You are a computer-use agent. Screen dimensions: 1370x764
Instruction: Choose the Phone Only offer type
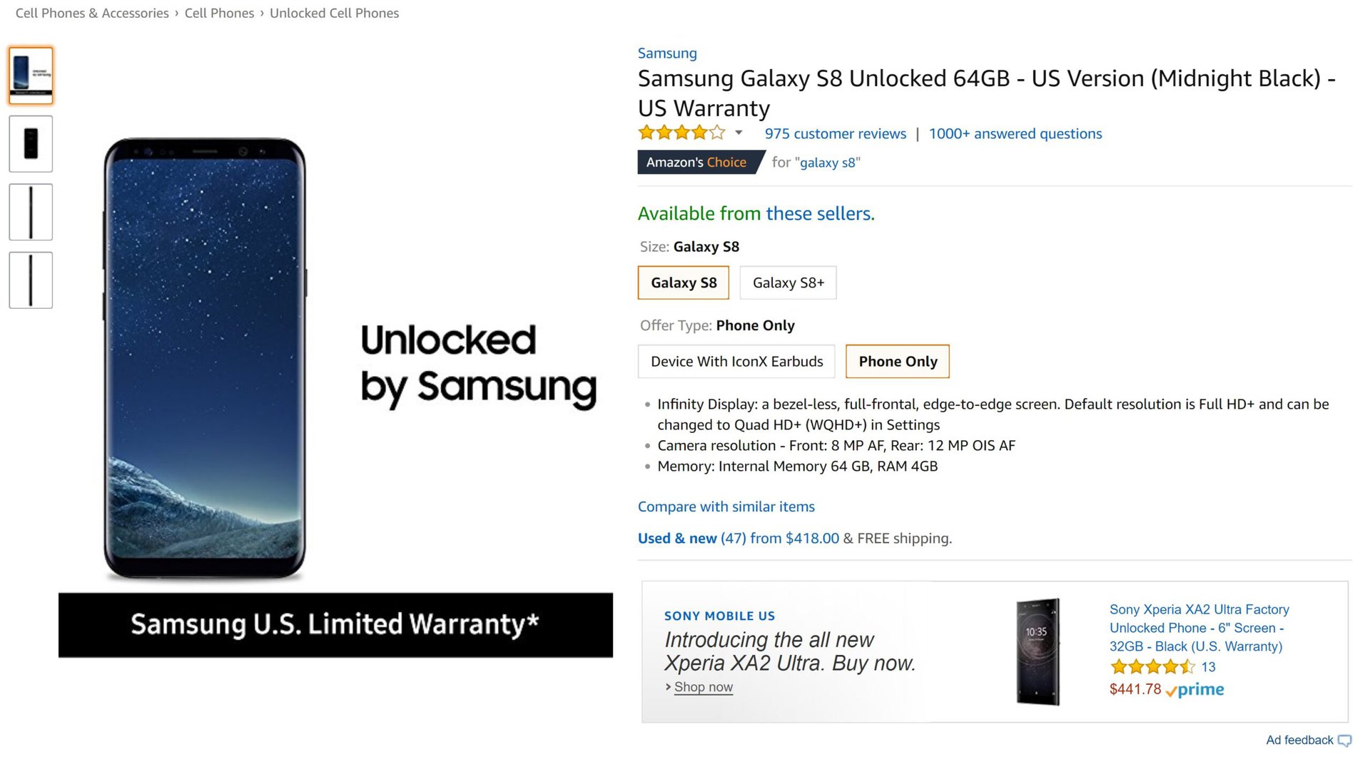pos(897,362)
